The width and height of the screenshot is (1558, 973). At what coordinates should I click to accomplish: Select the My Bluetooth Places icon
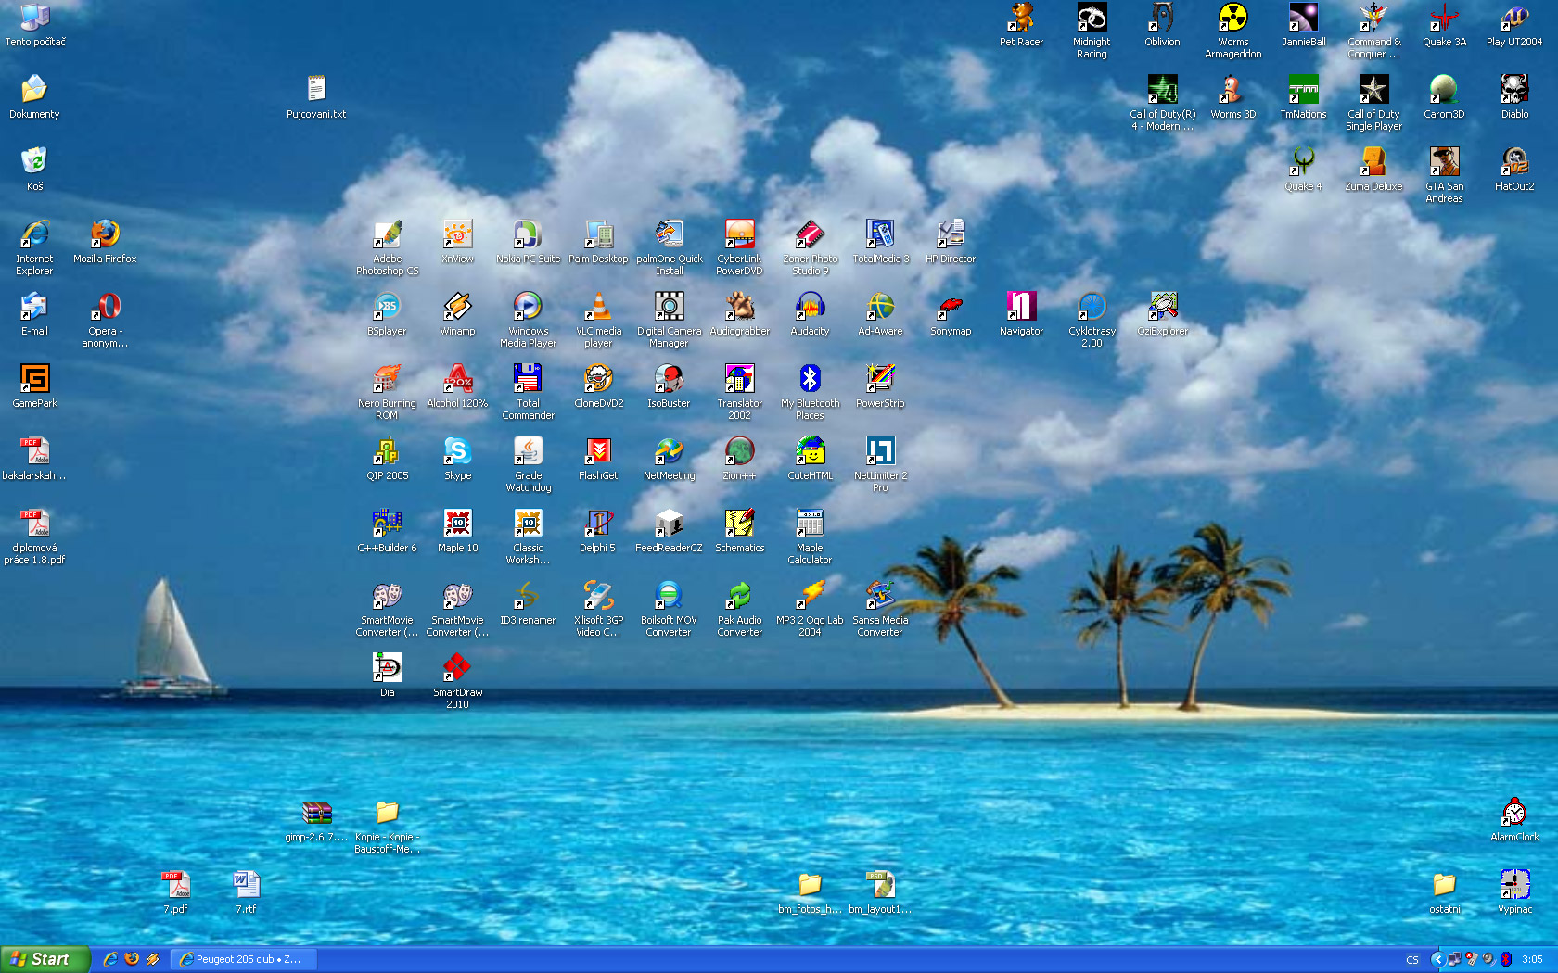click(x=810, y=380)
